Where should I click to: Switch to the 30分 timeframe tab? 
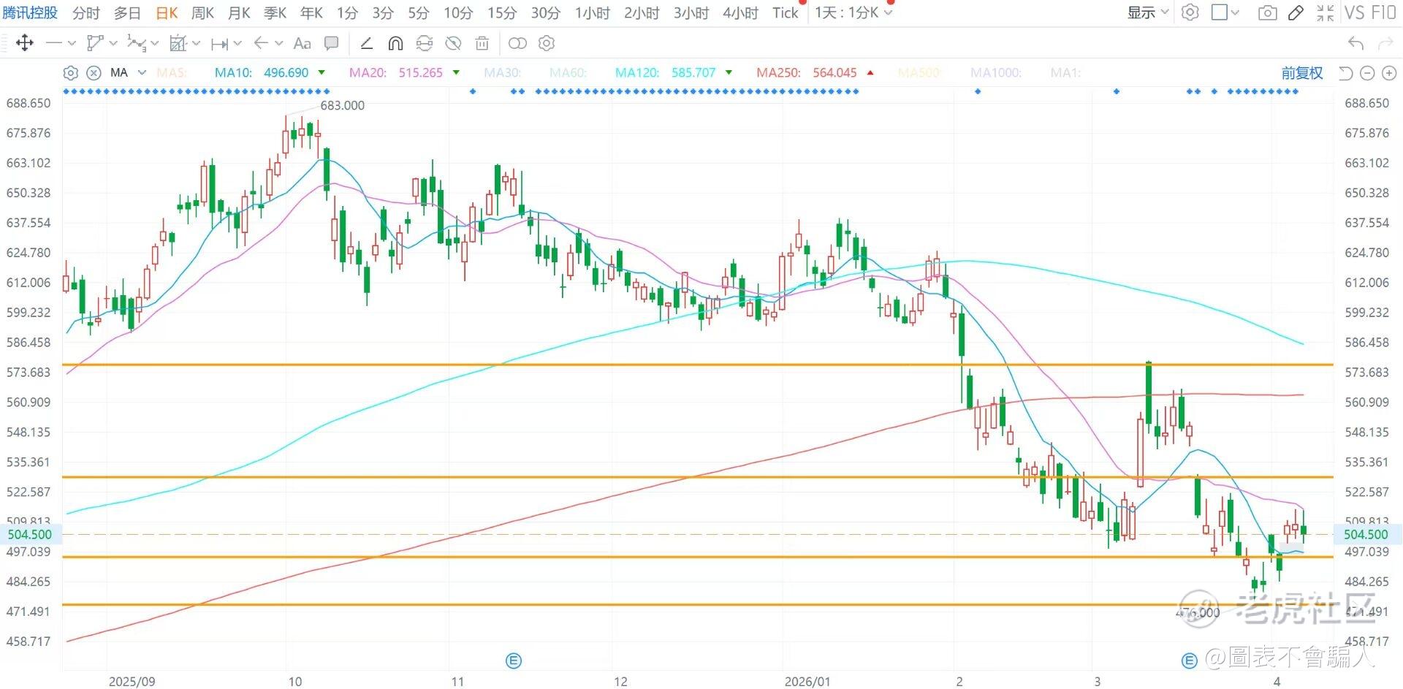(545, 12)
